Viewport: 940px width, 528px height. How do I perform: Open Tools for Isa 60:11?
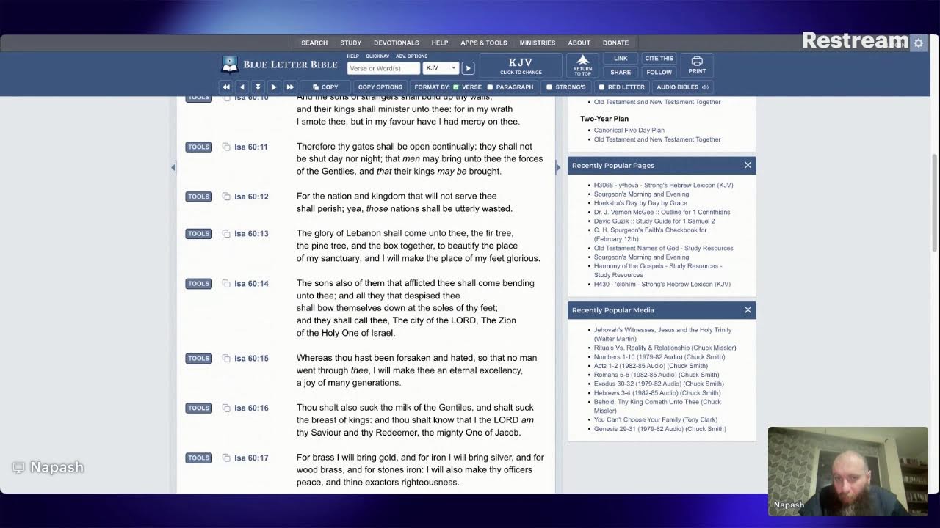tap(198, 147)
